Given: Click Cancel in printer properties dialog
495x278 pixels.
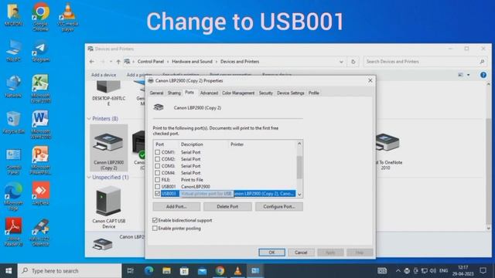Looking at the screenshot, I should click(x=301, y=253).
